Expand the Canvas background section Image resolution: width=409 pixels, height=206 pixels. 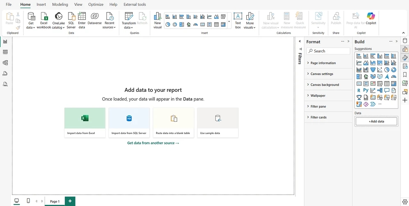point(328,85)
